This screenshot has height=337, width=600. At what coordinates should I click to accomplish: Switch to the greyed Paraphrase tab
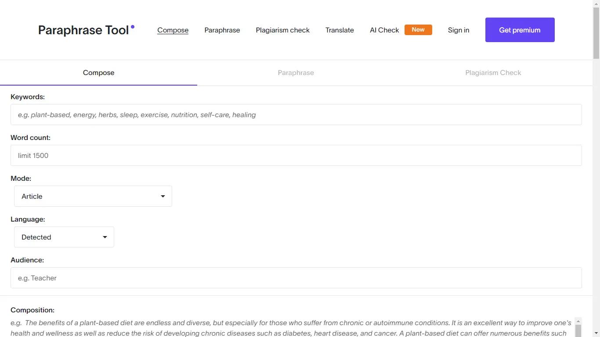coord(296,73)
